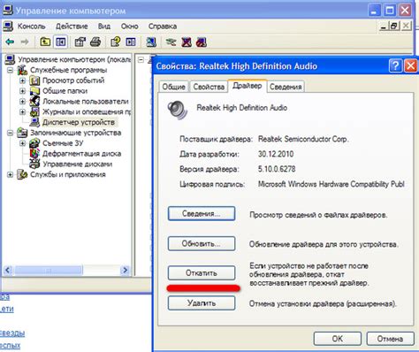Open the Действие menu
The width and height of the screenshot is (419, 352).
click(x=72, y=27)
